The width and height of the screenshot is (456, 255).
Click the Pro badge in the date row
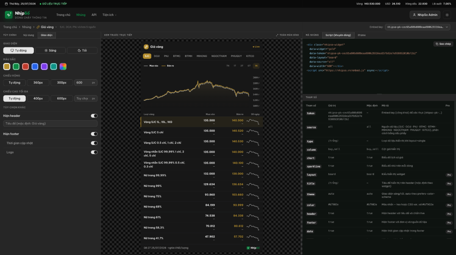[449, 231]
